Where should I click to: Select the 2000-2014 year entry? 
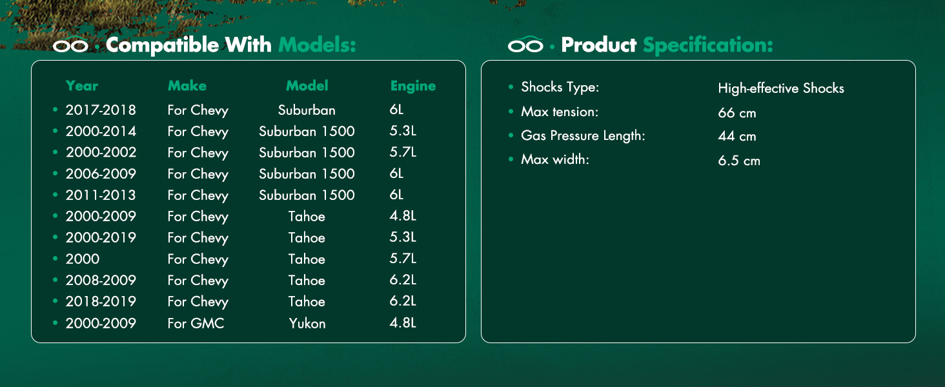101,132
